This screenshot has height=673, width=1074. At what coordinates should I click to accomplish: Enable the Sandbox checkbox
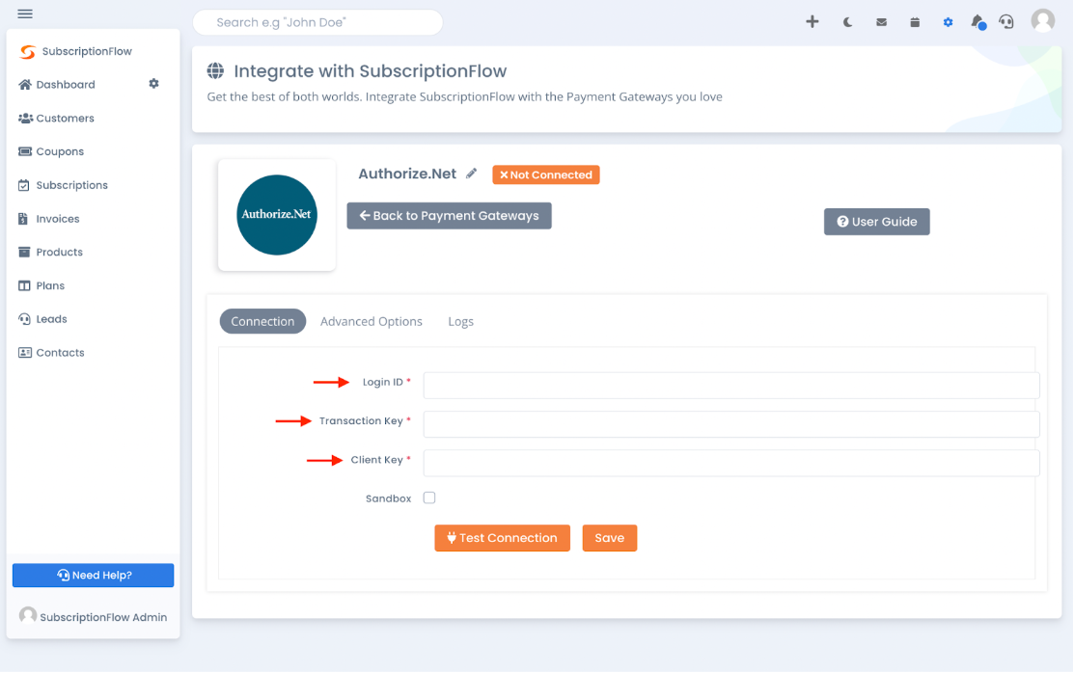[x=429, y=498]
